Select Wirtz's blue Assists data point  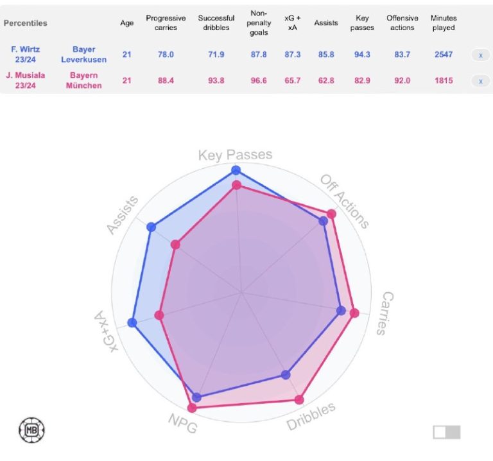click(151, 227)
